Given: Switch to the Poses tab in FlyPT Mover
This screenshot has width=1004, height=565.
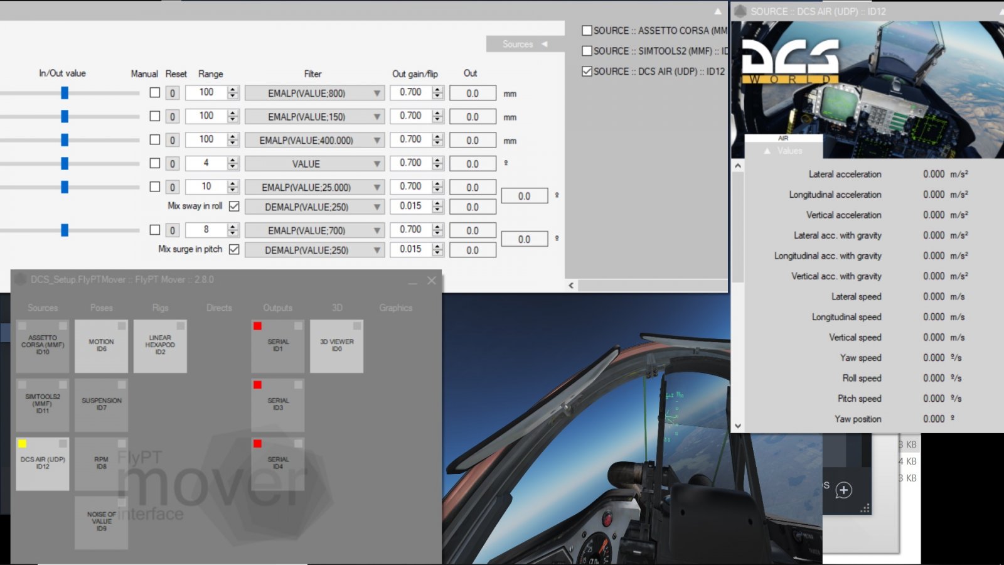Looking at the screenshot, I should 102,308.
